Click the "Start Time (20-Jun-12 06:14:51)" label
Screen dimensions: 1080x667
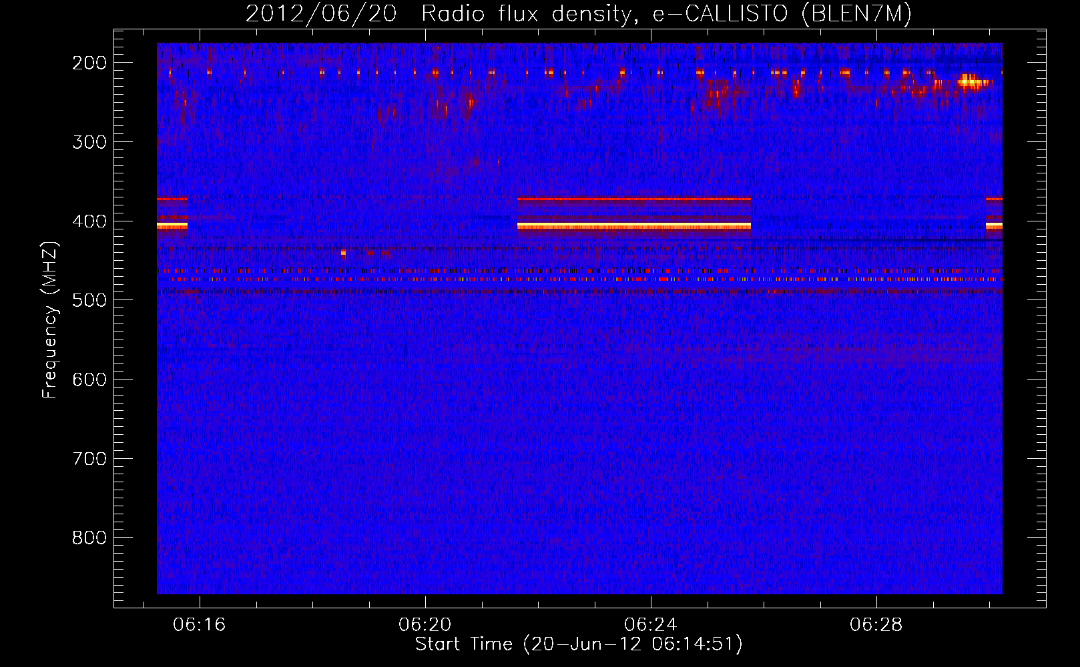tap(579, 644)
